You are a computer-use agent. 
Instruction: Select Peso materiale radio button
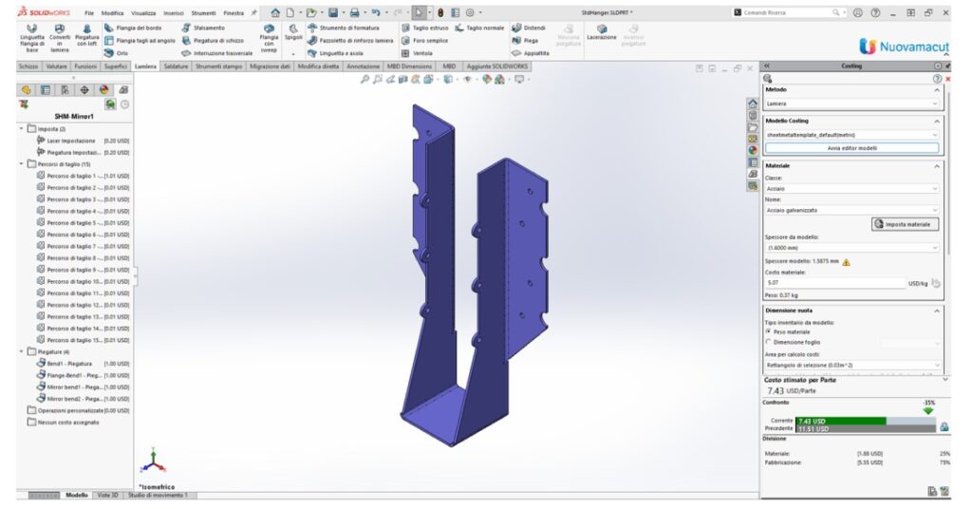point(769,331)
